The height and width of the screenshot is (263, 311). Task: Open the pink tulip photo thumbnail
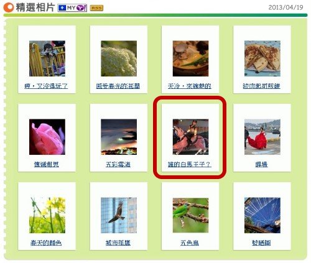point(47,137)
